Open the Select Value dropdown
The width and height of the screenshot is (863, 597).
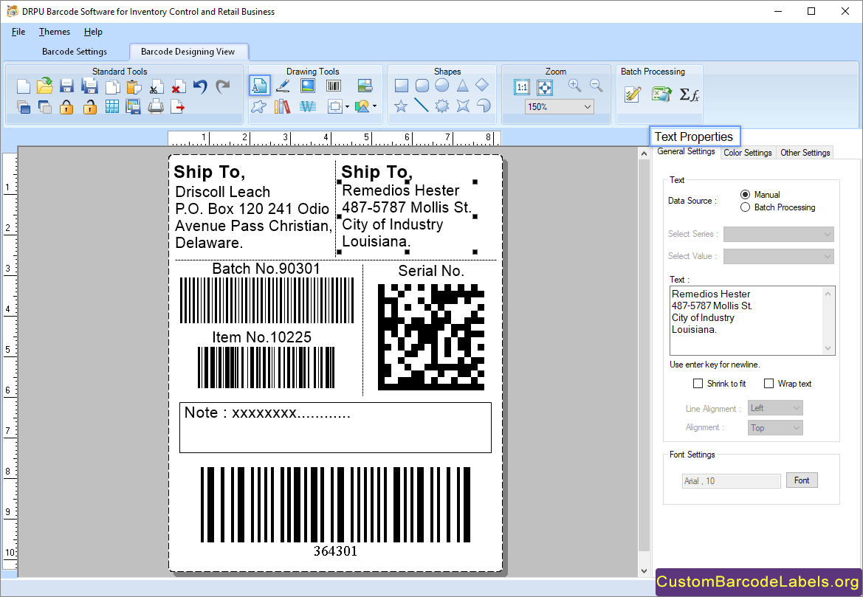[x=778, y=256]
